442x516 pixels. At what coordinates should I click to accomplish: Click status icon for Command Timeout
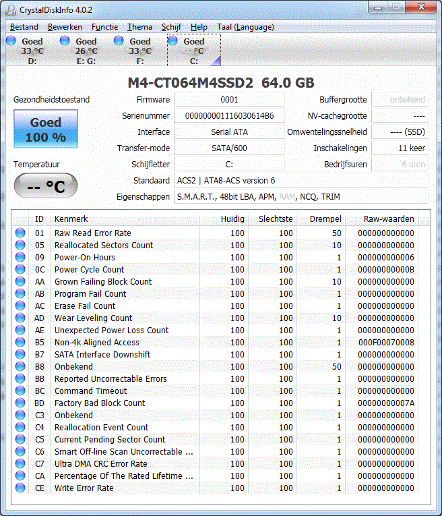pos(20,391)
